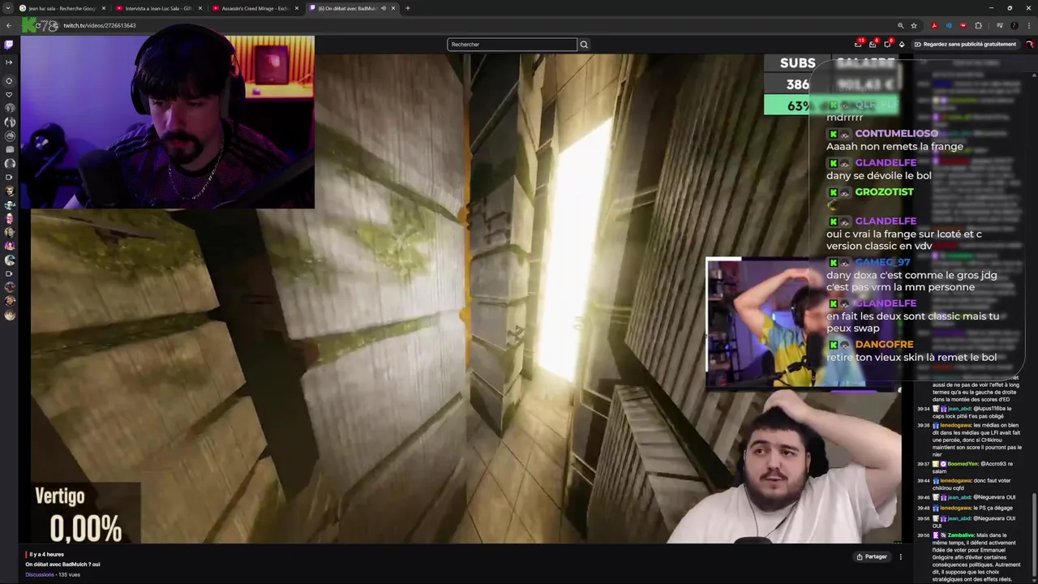The width and height of the screenshot is (1038, 584).
Task: Mute the Twitch tab via speaker icon
Action: [x=383, y=8]
